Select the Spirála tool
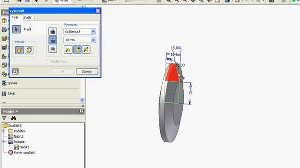 (9, 83)
